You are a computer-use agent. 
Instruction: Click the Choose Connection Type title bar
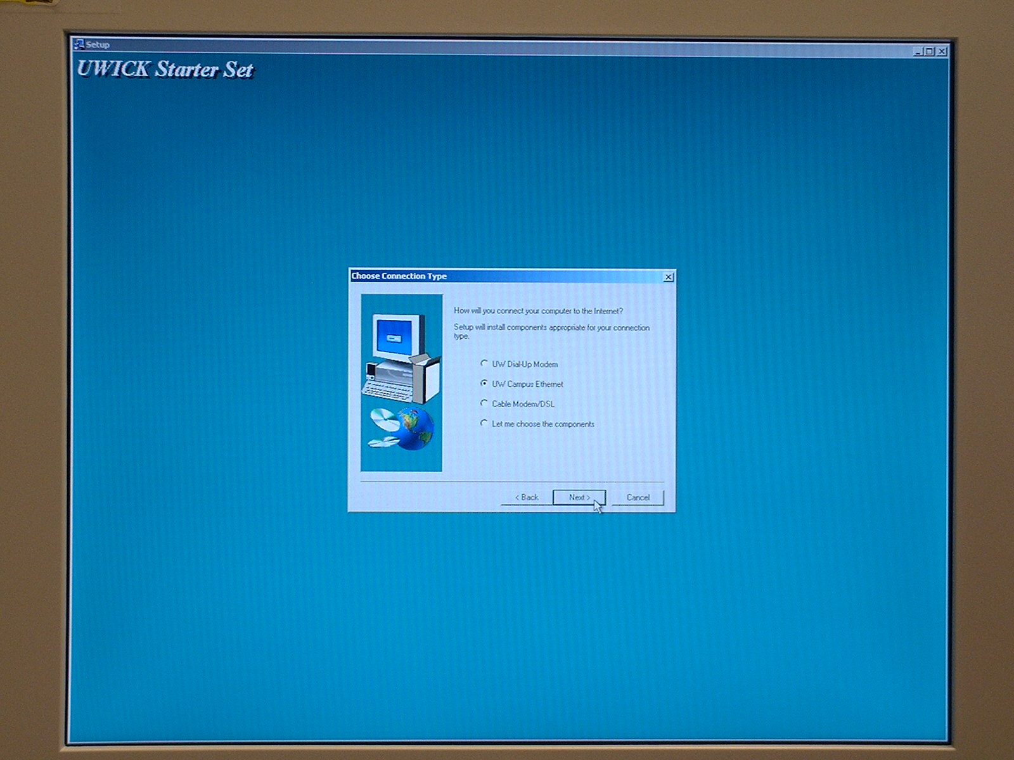click(x=507, y=276)
